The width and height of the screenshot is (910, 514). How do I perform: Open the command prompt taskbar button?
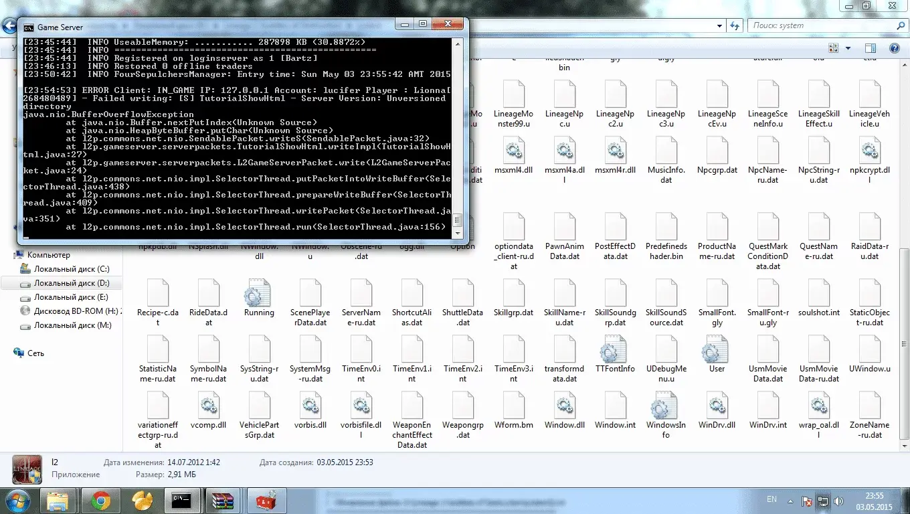(182, 500)
